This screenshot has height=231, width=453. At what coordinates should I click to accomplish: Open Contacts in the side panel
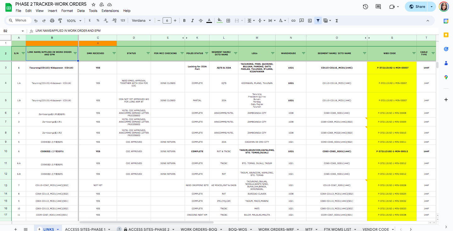(x=446, y=63)
